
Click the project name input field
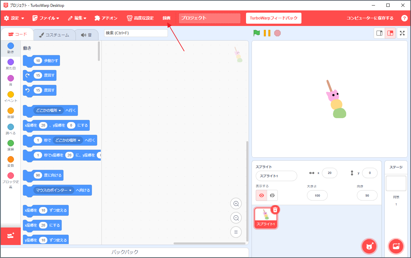coord(209,18)
